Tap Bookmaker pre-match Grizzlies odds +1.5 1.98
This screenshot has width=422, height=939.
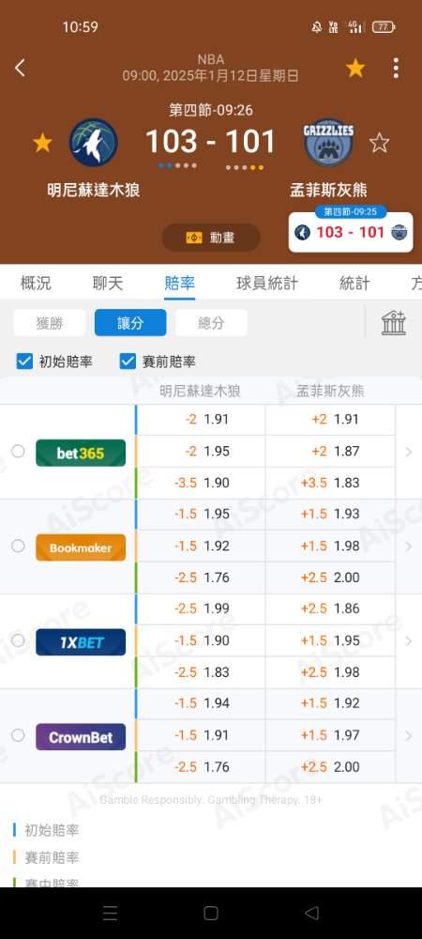click(330, 546)
